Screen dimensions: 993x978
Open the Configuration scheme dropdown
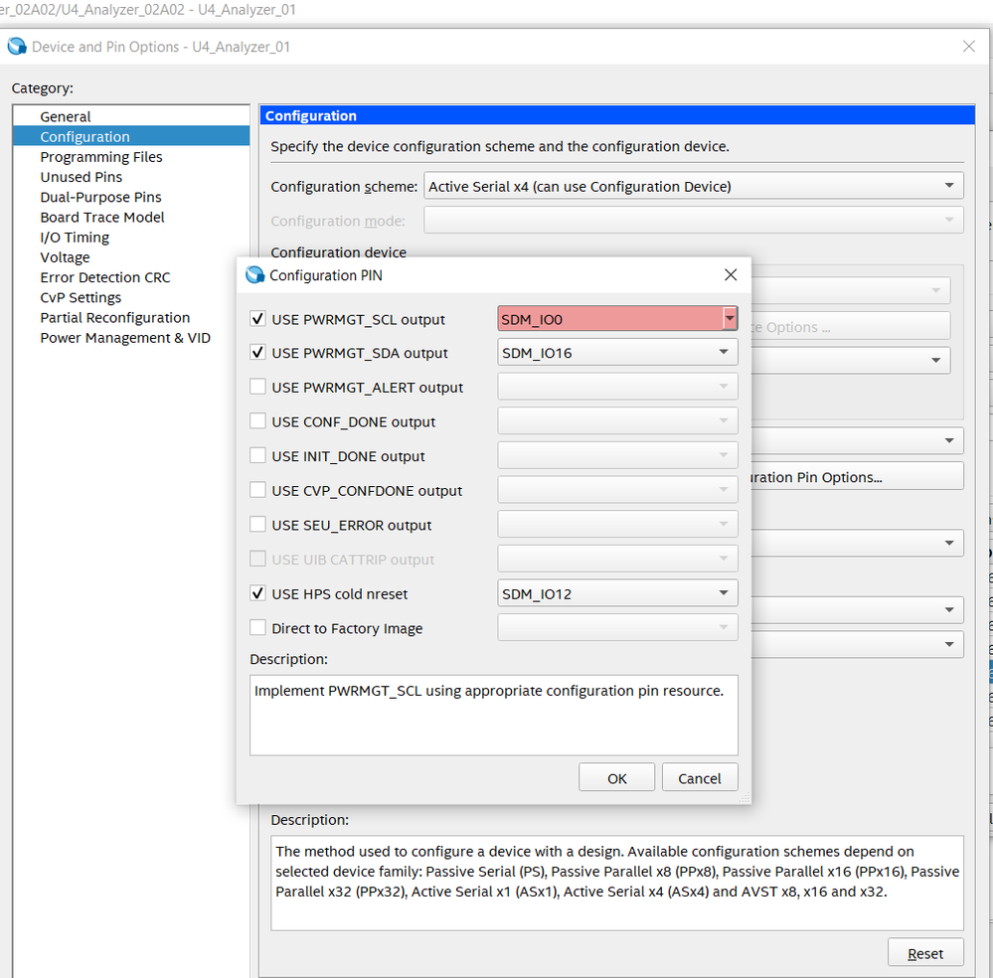tap(694, 186)
